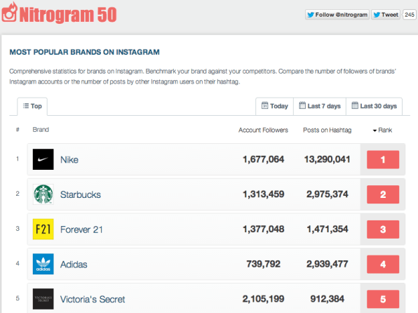Click the Last 30 days calendar icon
This screenshot has height=313, width=418.
(x=355, y=105)
